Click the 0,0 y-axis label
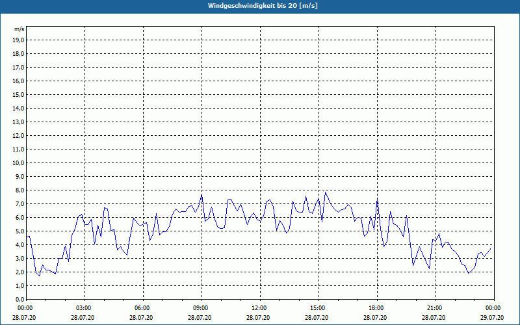The height and width of the screenshot is (325, 520). (x=20, y=299)
